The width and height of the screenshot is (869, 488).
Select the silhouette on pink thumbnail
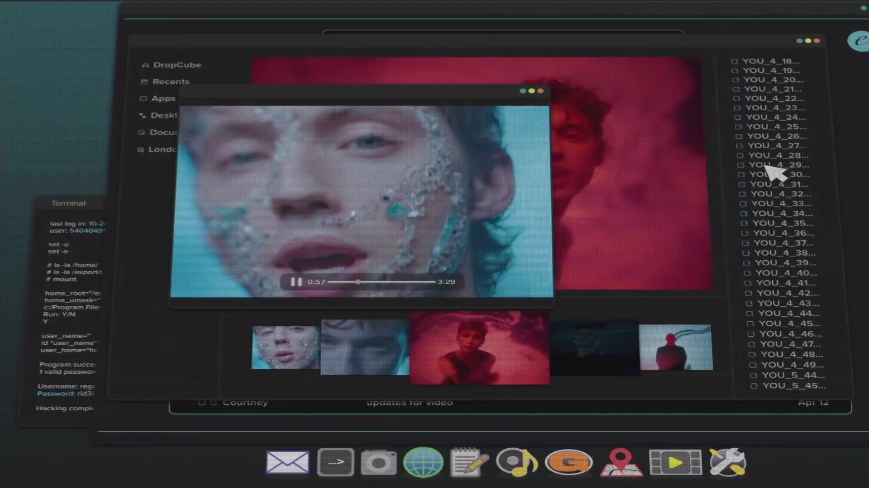676,347
